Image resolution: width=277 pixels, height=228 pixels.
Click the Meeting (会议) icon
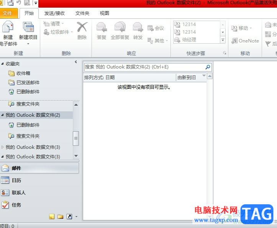(x=150, y=28)
